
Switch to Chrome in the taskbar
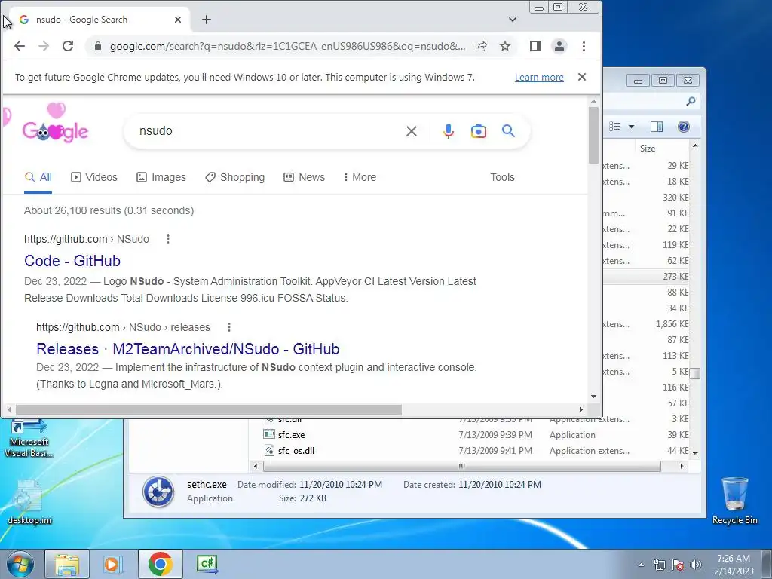[x=160, y=564]
